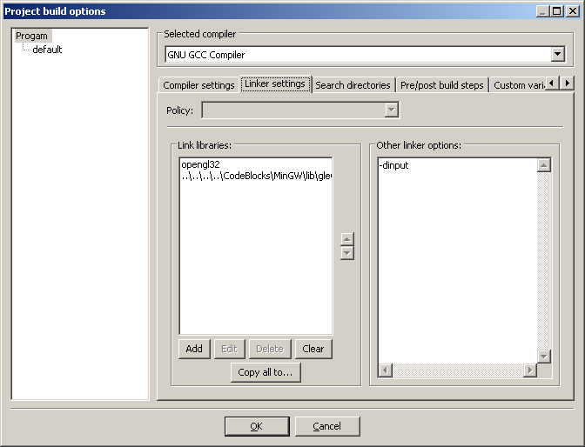The width and height of the screenshot is (585, 447).
Task: Select the Progam project node
Action: click(31, 36)
